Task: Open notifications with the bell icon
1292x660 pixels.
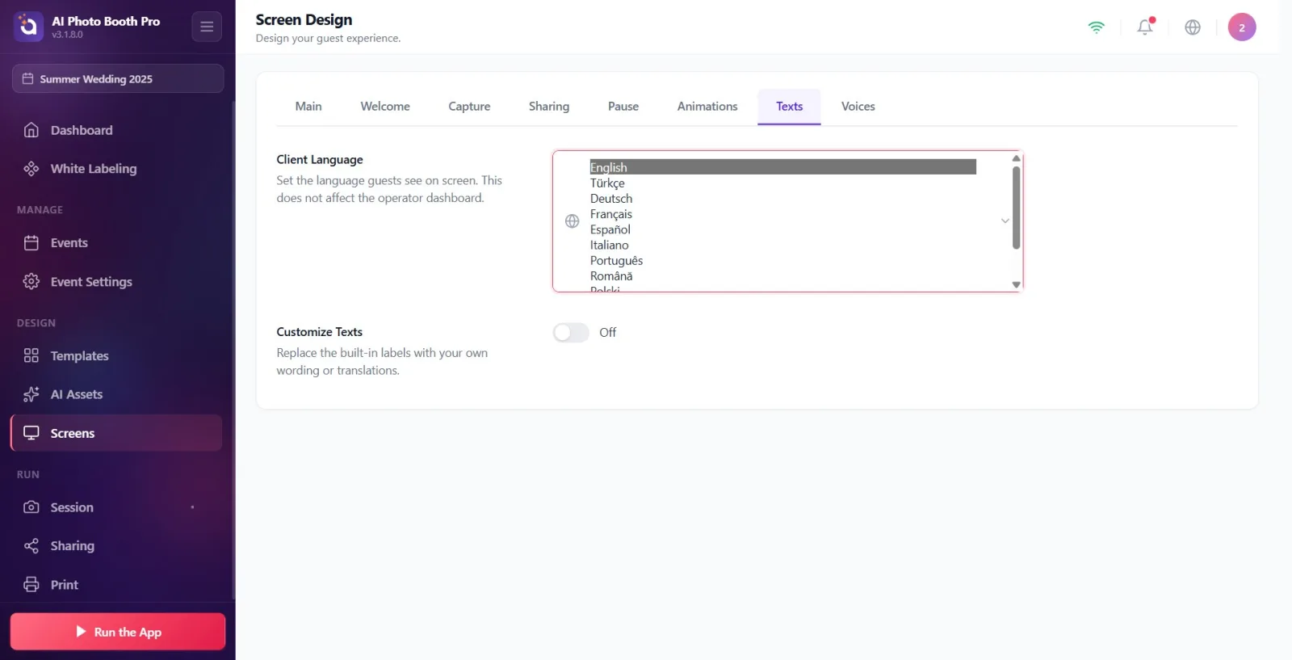Action: click(1145, 27)
